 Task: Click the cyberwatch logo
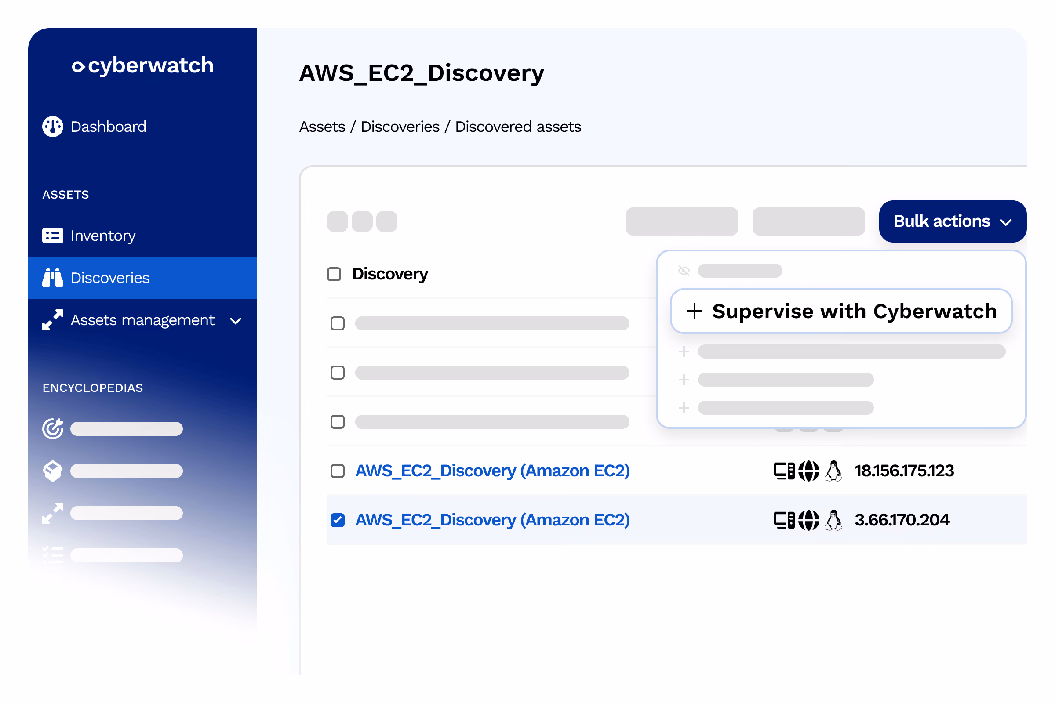point(142,65)
